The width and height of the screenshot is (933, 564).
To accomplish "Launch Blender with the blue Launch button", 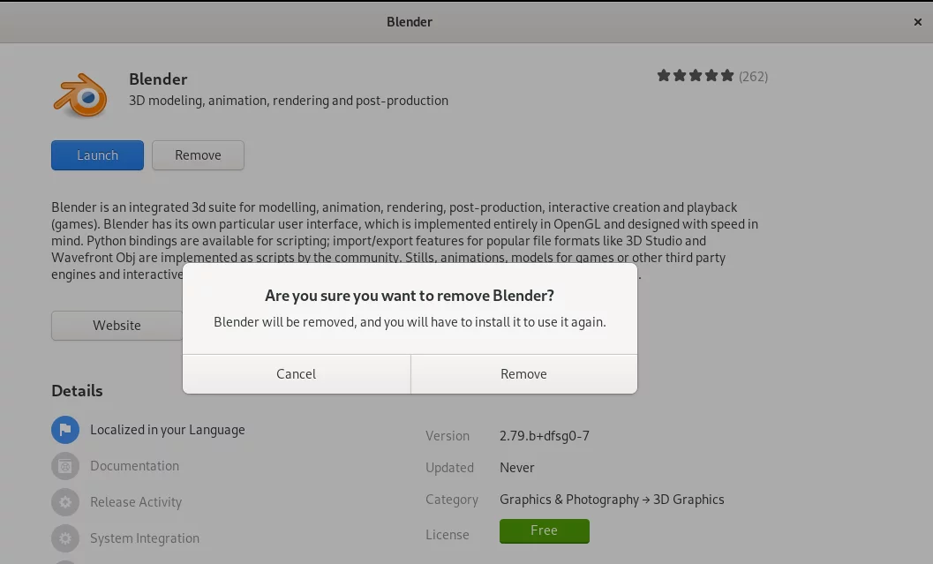I will [98, 155].
